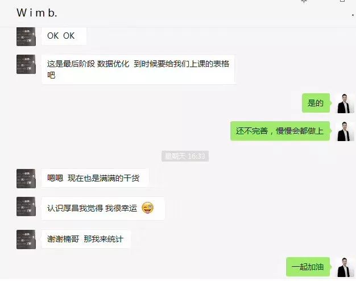The image size is (356, 281).
Task: Open profile avatar beside '是的' message
Action: point(345,103)
